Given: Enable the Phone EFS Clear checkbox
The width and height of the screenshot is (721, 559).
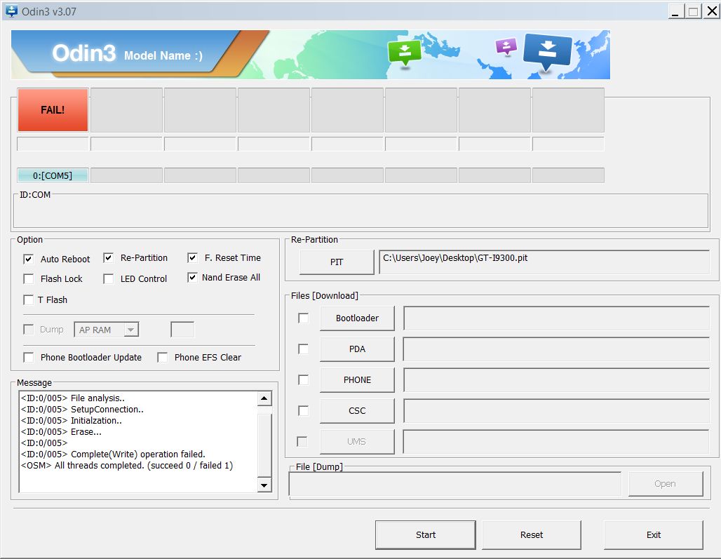Looking at the screenshot, I should coord(163,357).
